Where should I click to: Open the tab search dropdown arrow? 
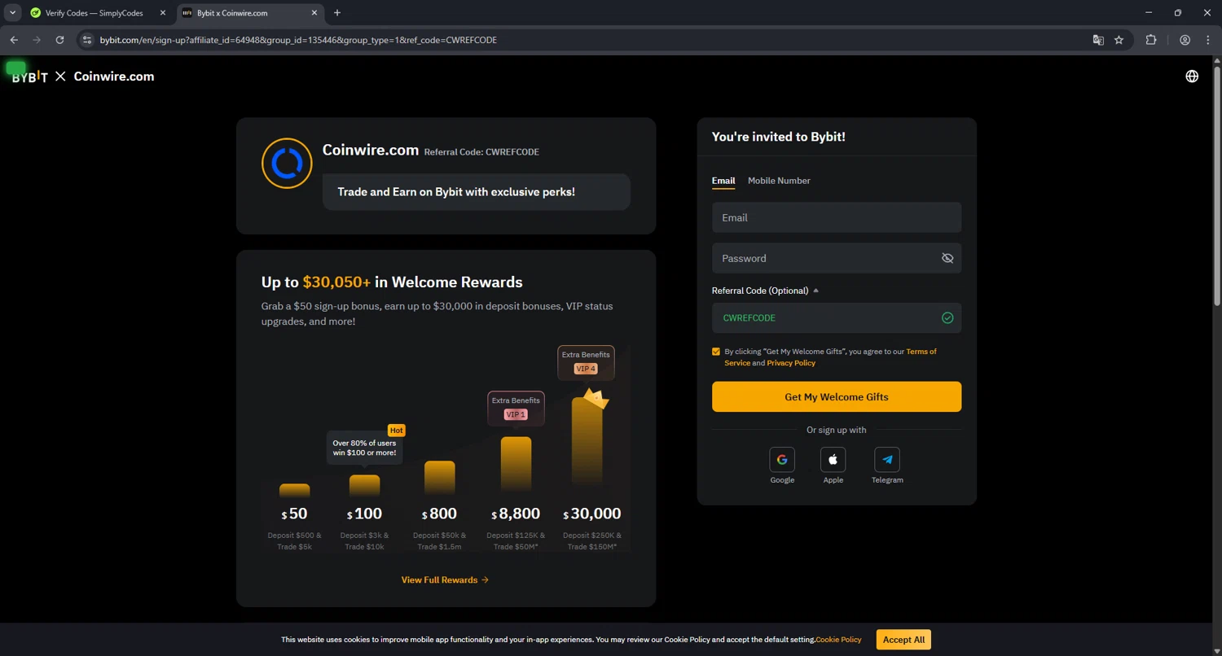(13, 13)
